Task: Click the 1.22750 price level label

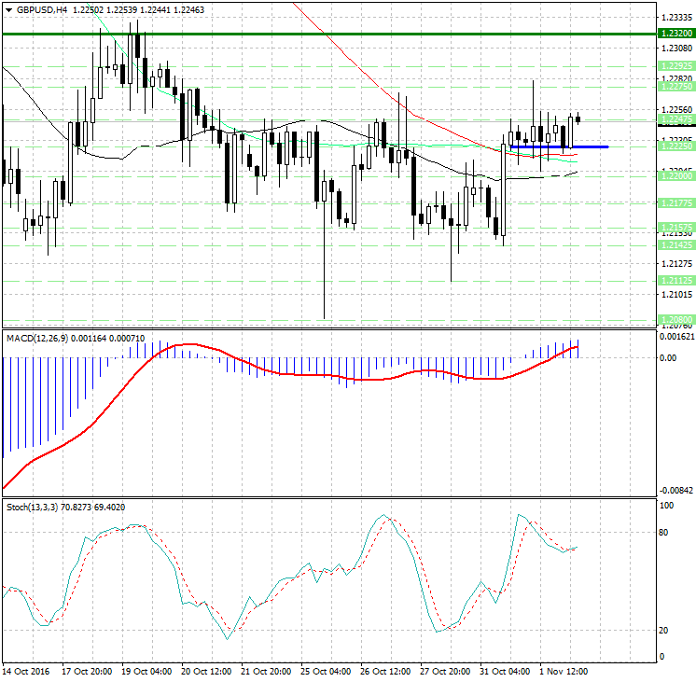Action: (x=675, y=86)
